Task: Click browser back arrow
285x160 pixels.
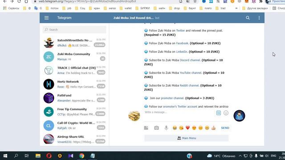Action: tap(5, 1)
